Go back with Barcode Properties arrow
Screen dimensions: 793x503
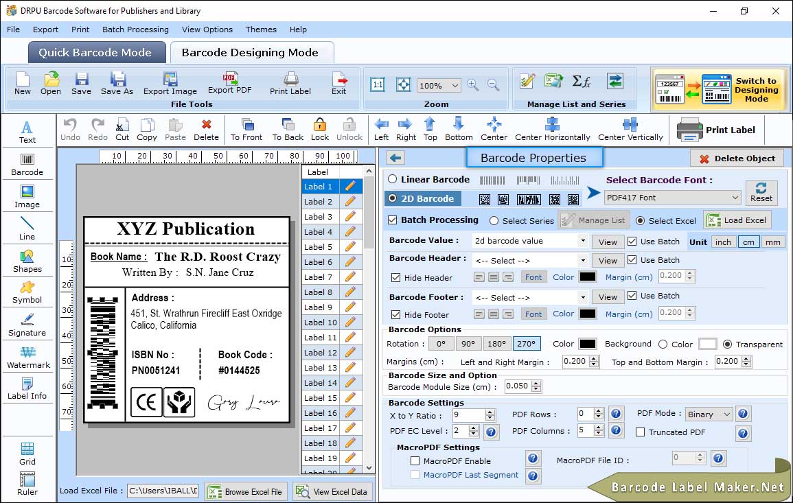(395, 158)
